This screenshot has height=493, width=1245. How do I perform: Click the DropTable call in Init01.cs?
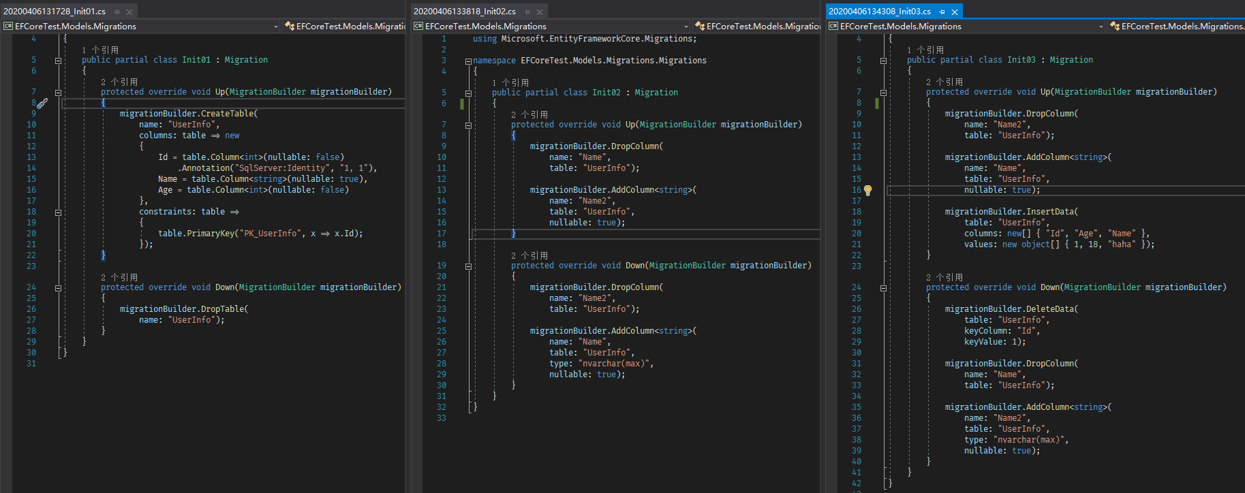[x=222, y=309]
